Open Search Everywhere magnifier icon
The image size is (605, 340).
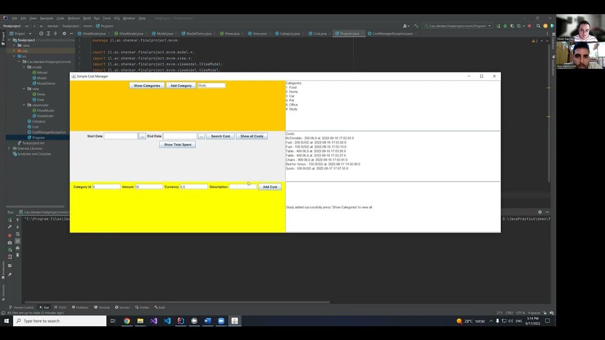pos(538,26)
